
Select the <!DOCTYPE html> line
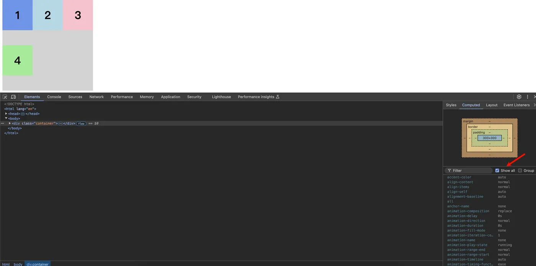(x=19, y=104)
